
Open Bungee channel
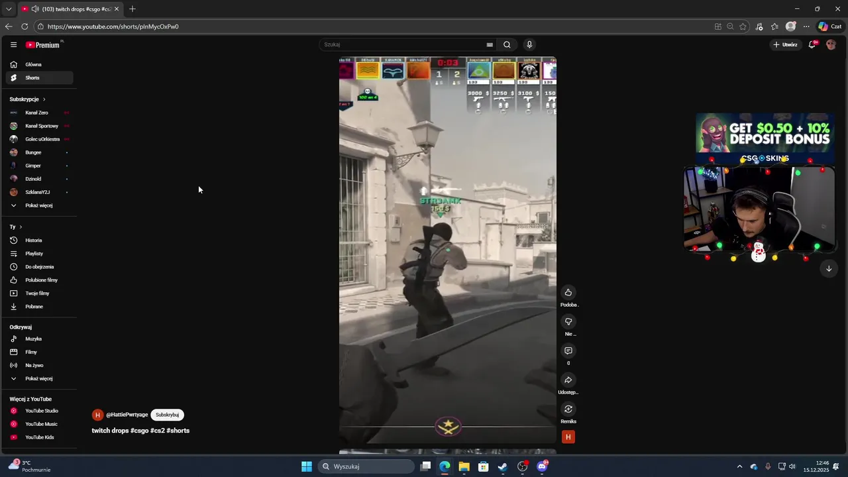coord(40,152)
